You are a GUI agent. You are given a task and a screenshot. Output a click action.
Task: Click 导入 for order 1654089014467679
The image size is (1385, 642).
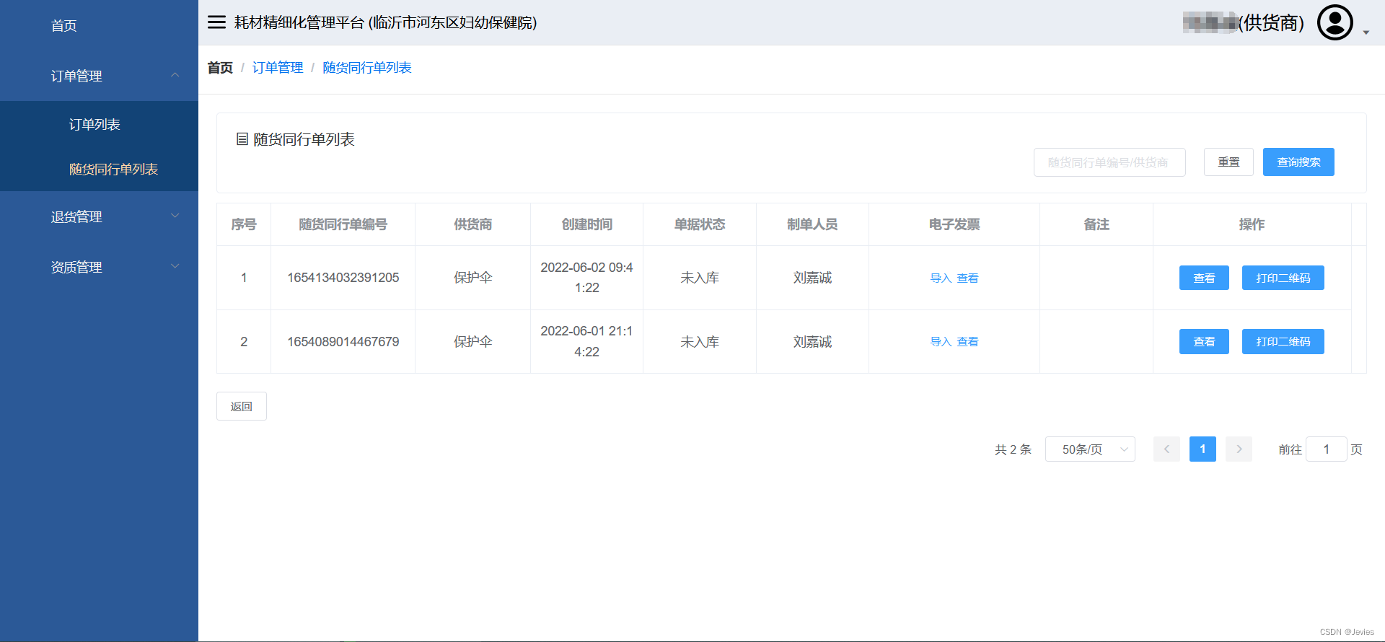click(941, 341)
